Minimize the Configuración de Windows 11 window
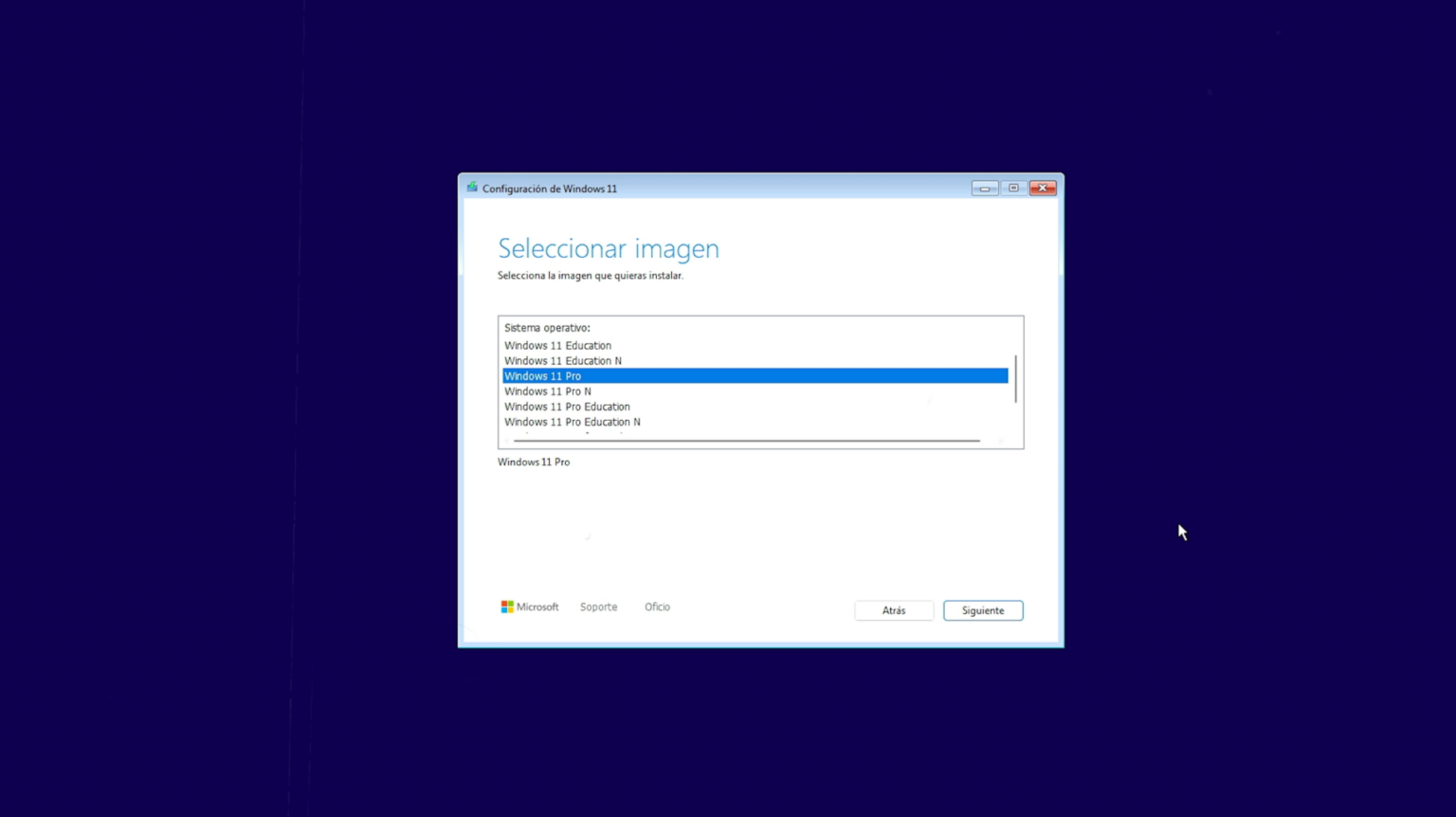The width and height of the screenshot is (1456, 817). (984, 188)
